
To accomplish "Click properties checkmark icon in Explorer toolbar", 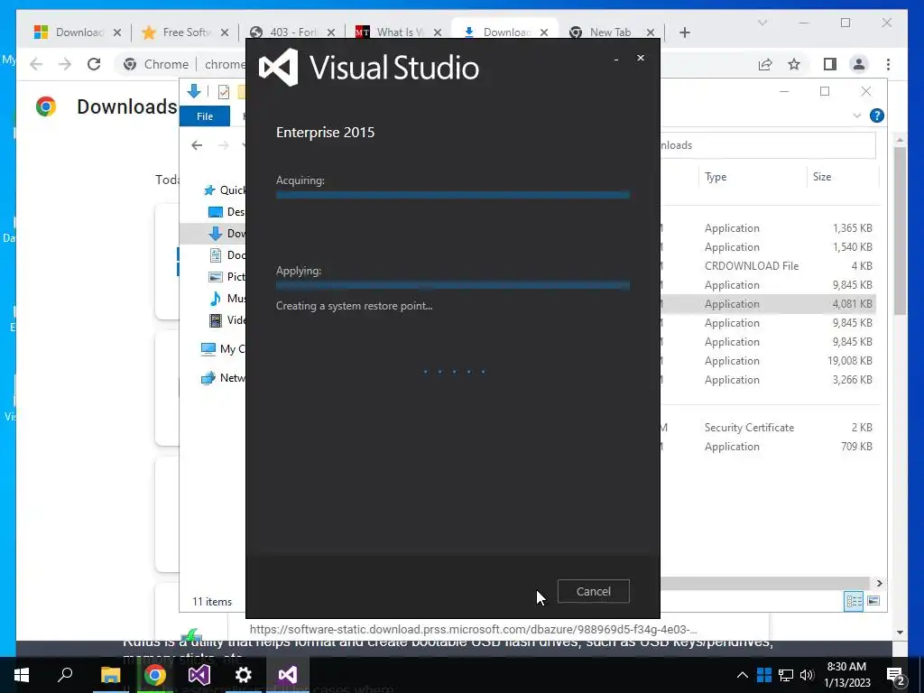I will point(224,92).
